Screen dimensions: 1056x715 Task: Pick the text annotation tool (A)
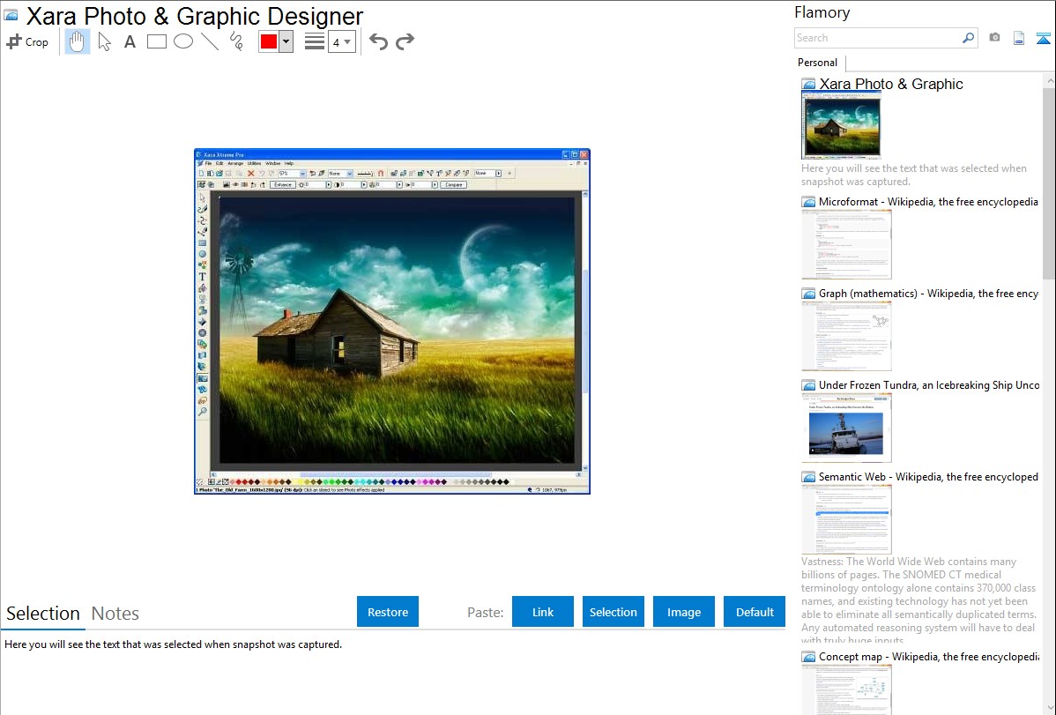point(130,41)
